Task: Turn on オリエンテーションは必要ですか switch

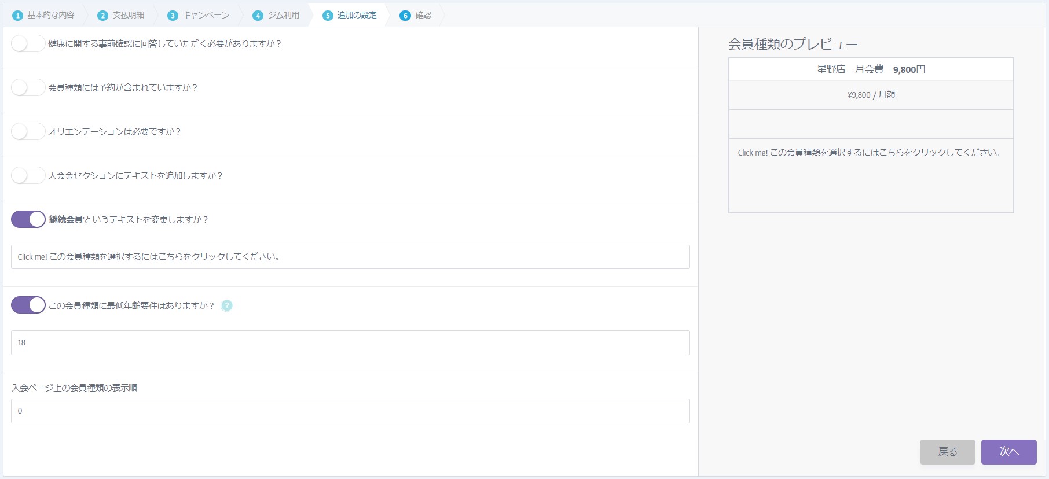Action: click(28, 132)
